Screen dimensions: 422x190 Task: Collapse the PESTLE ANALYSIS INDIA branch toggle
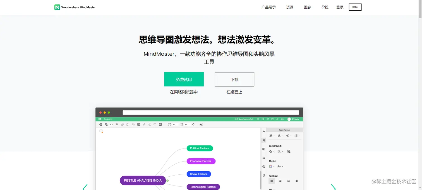point(167,181)
